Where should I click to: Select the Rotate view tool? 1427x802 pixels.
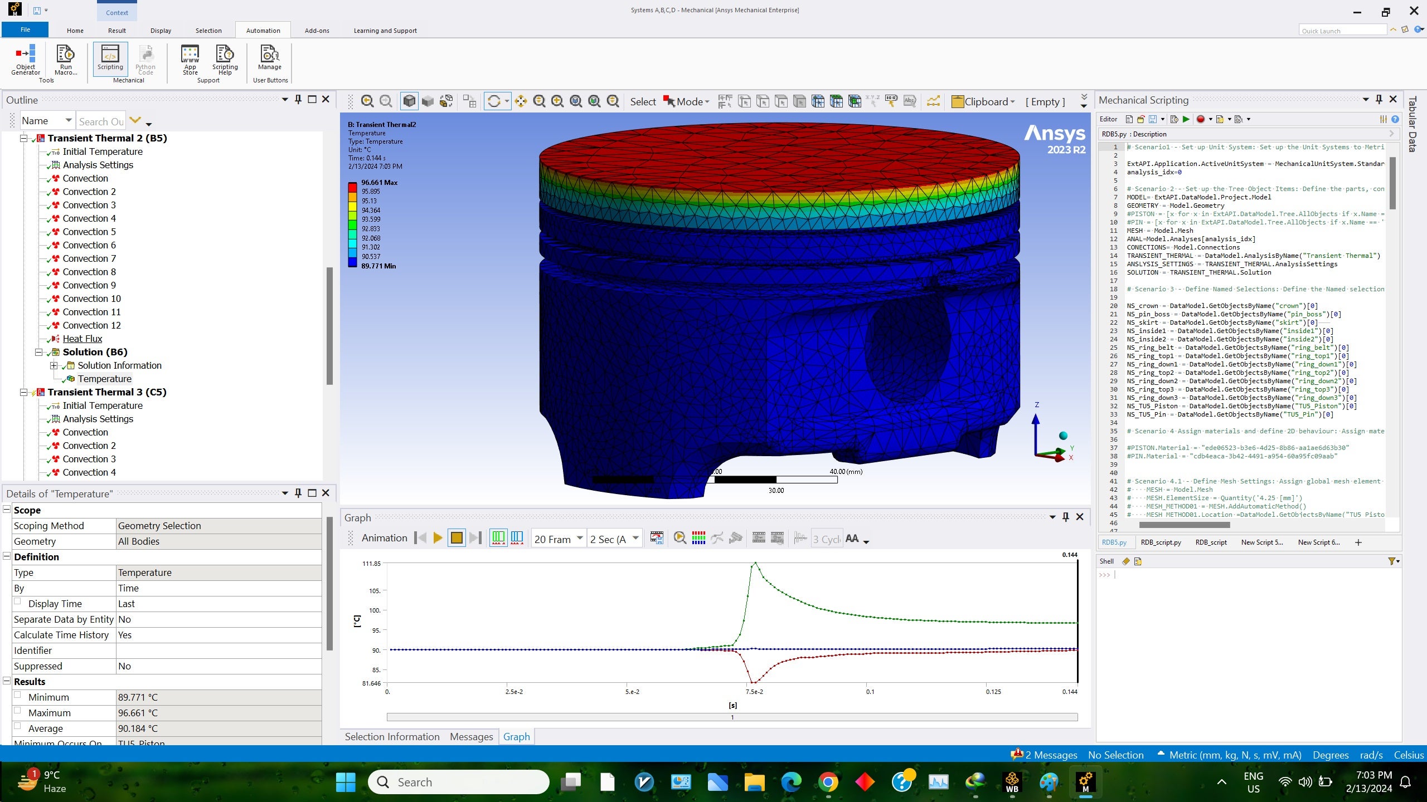click(494, 101)
